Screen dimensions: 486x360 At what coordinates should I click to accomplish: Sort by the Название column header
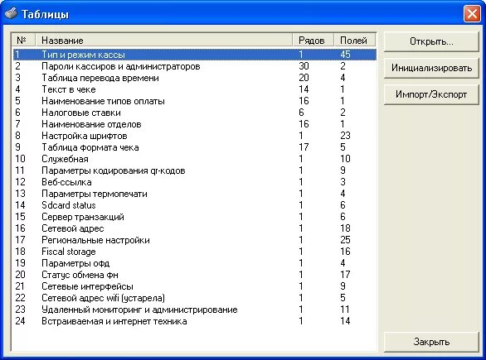click(x=164, y=41)
